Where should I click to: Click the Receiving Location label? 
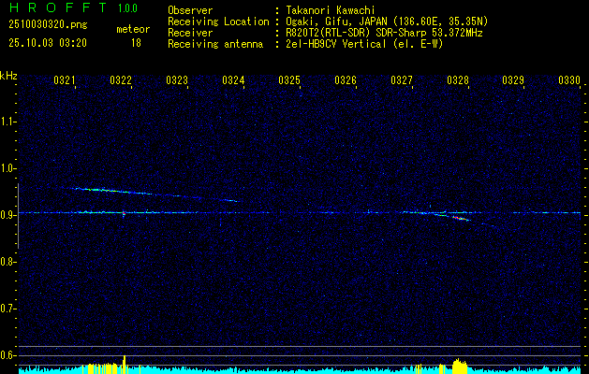point(218,22)
